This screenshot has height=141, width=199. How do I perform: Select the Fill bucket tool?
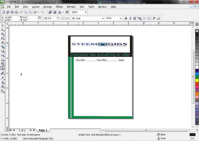(2, 87)
